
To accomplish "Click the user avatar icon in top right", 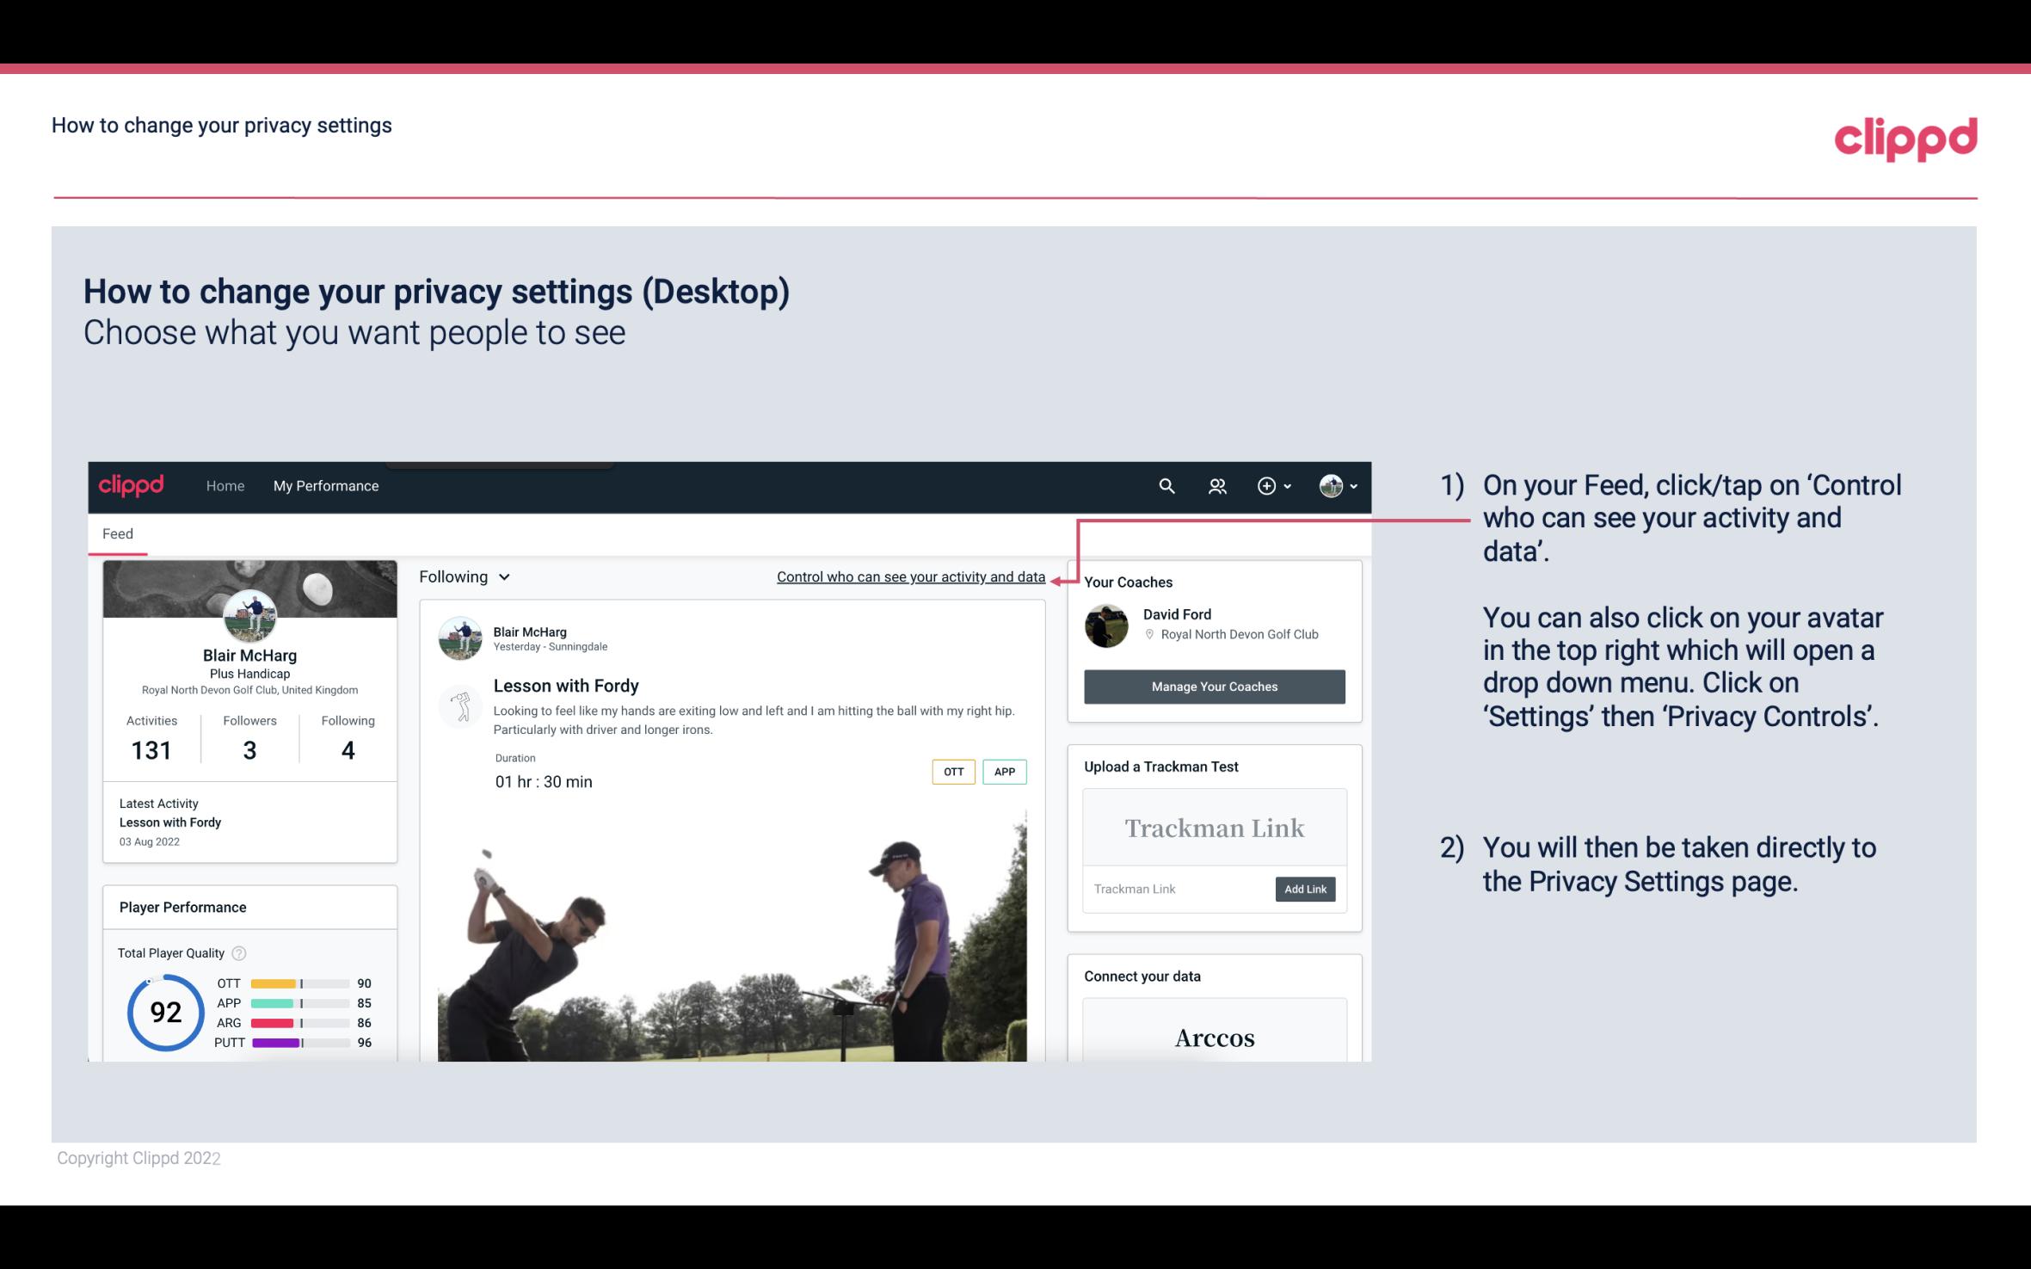I will 1331,484.
